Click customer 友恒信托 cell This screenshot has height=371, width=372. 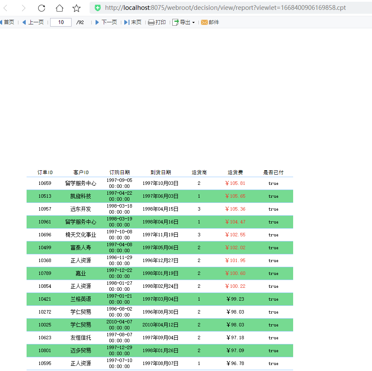(x=81, y=338)
